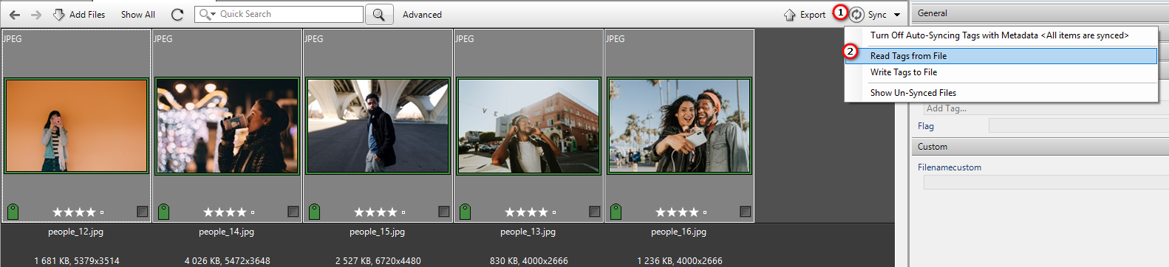1169x267 pixels.
Task: Click the Export arrow icon
Action: coord(790,15)
